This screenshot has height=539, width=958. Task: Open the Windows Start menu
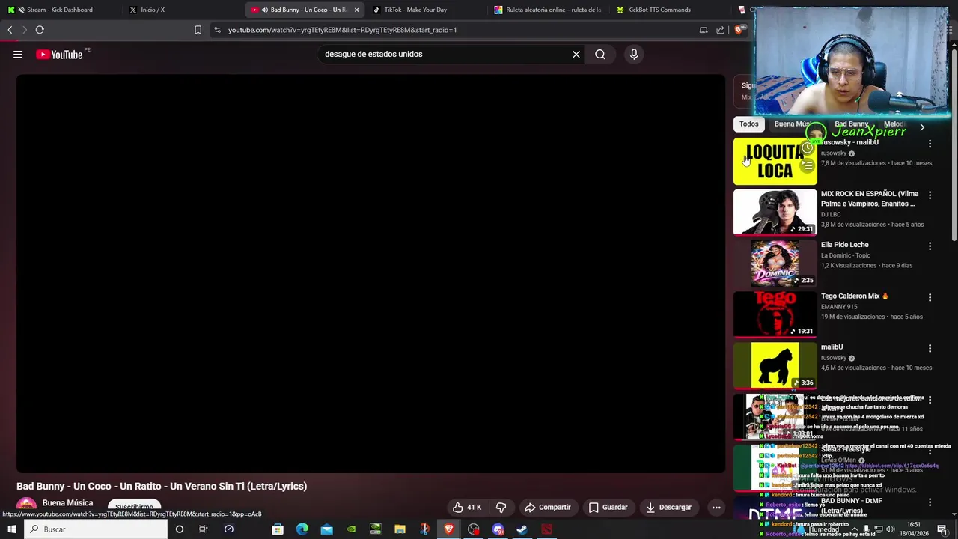click(x=12, y=529)
